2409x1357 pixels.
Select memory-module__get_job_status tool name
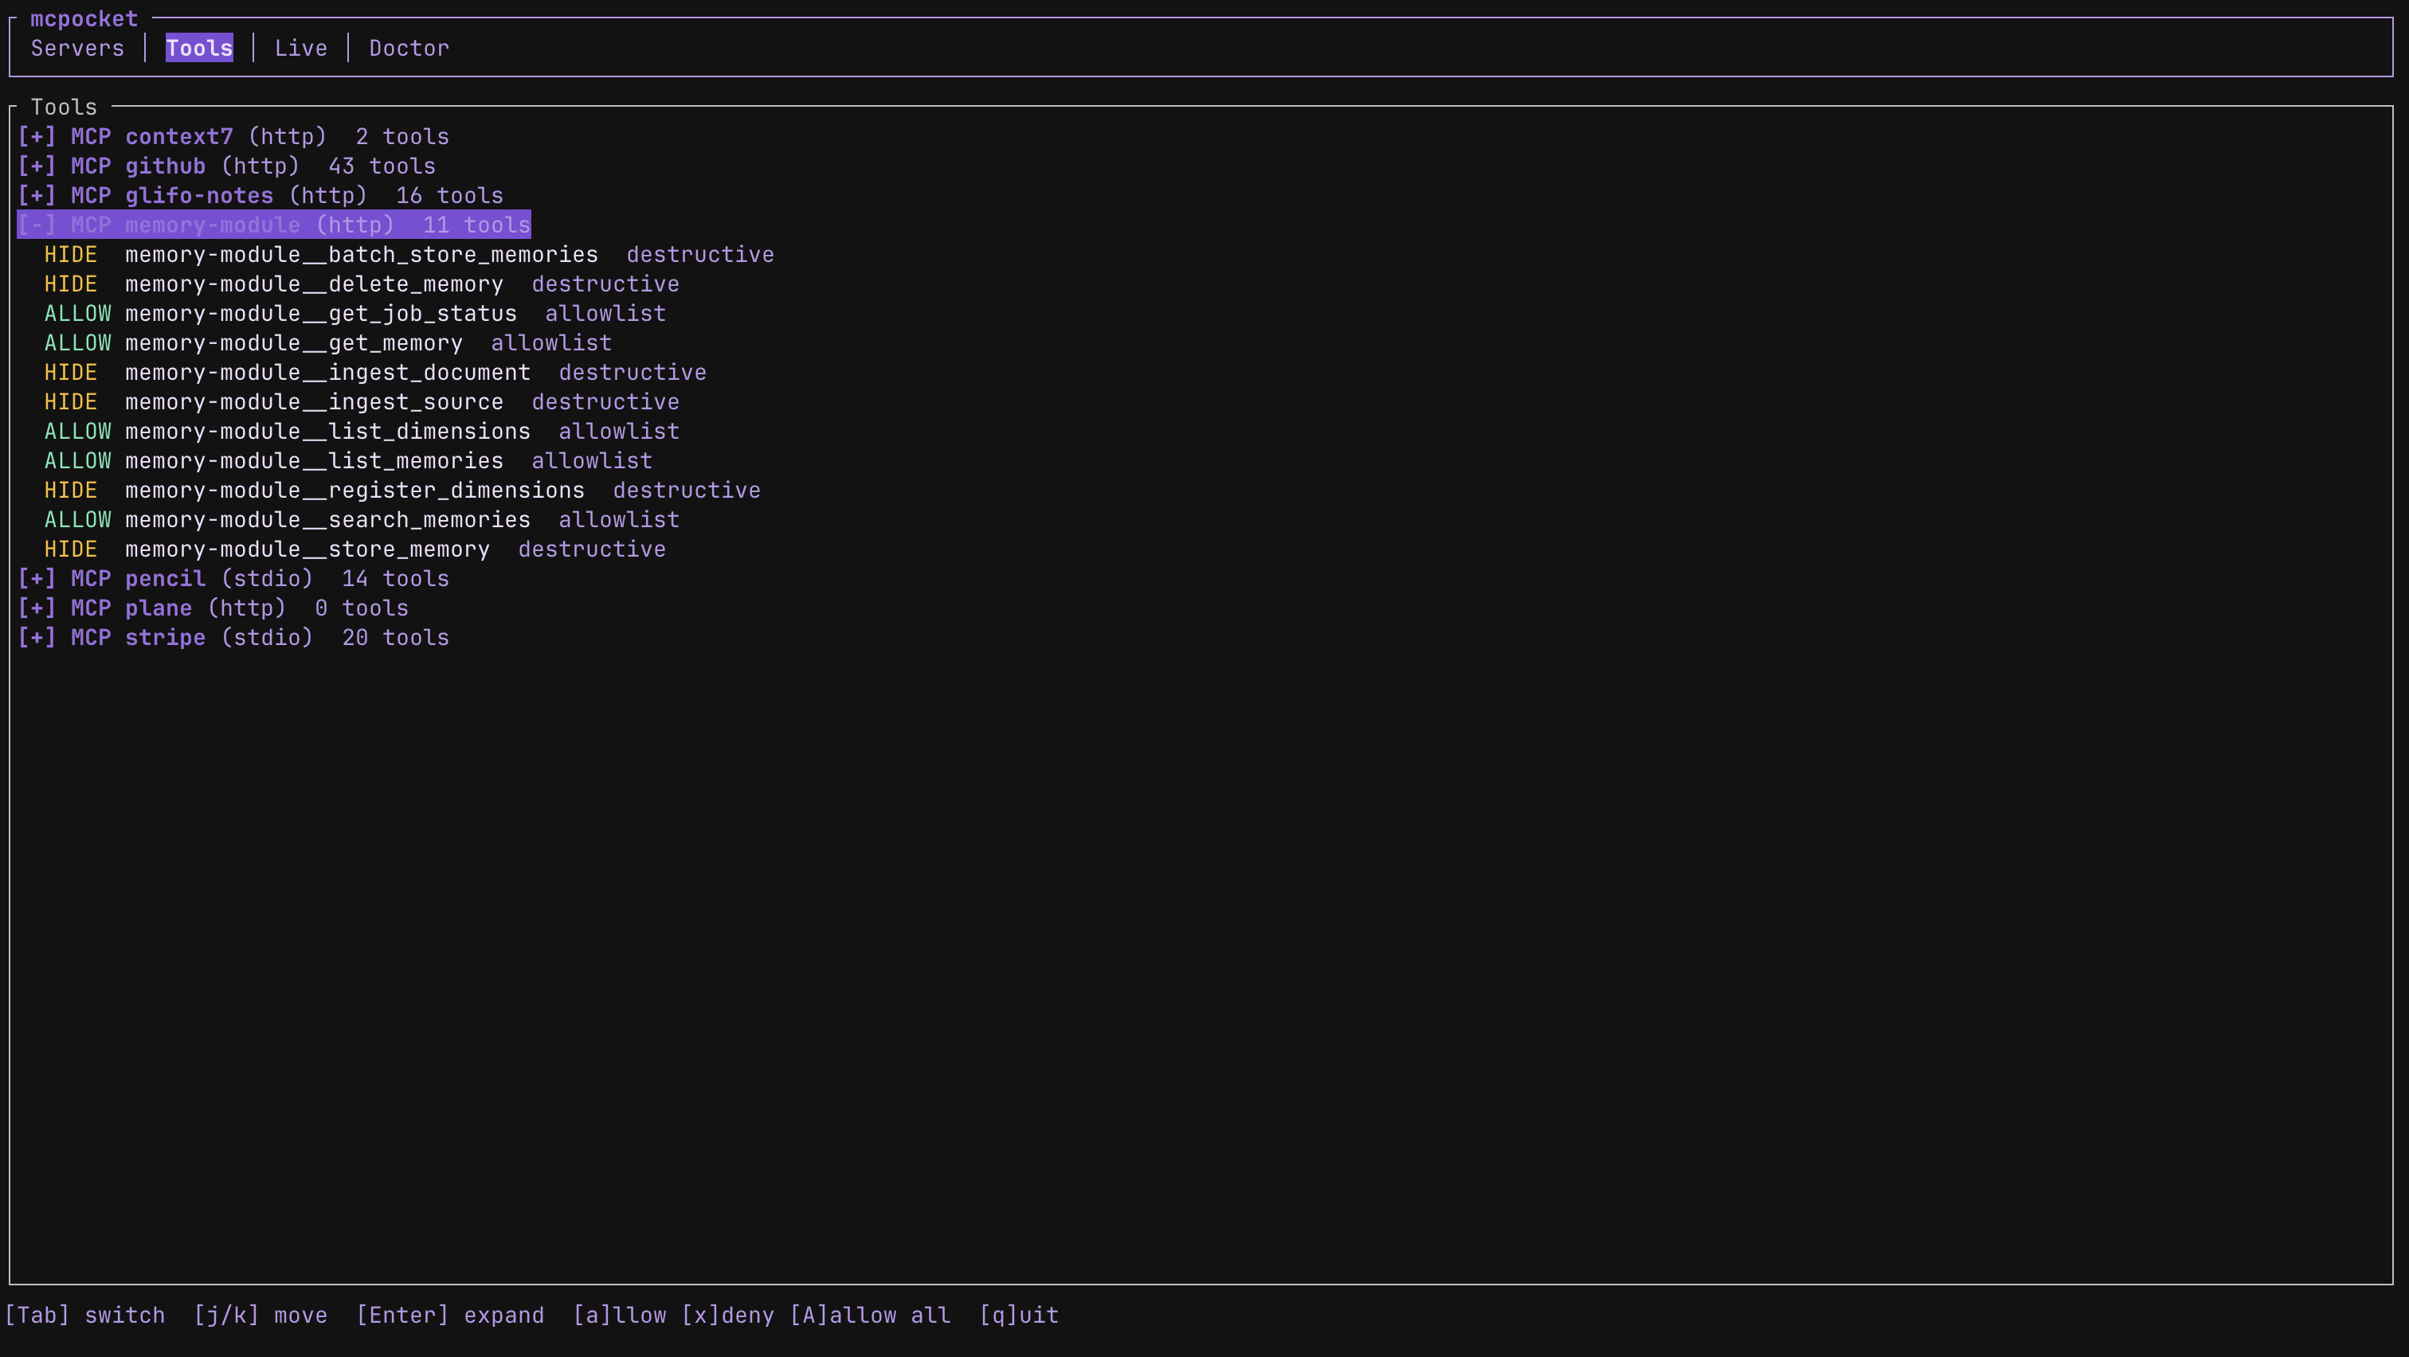pos(321,313)
